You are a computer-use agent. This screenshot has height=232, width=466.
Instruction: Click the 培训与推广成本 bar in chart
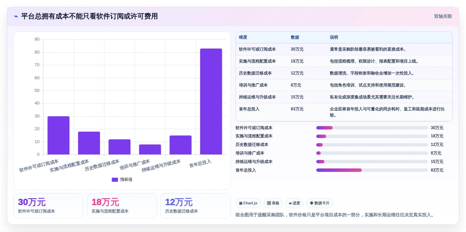coord(150,149)
